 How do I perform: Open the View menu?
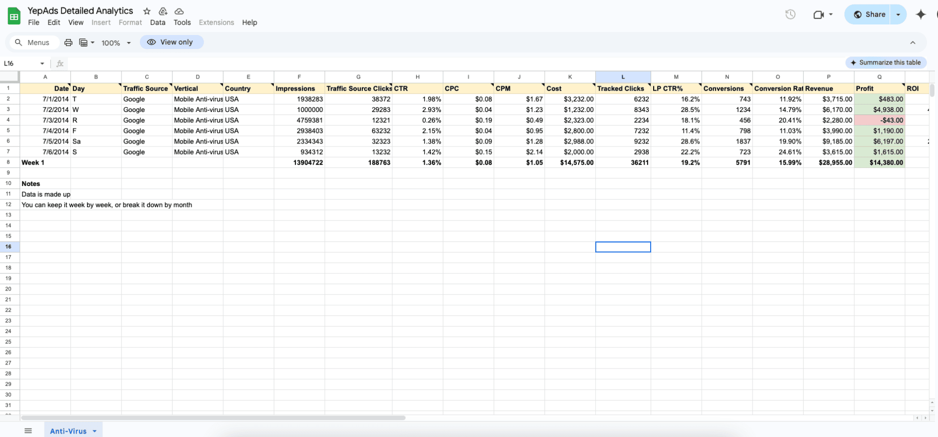[x=76, y=22]
